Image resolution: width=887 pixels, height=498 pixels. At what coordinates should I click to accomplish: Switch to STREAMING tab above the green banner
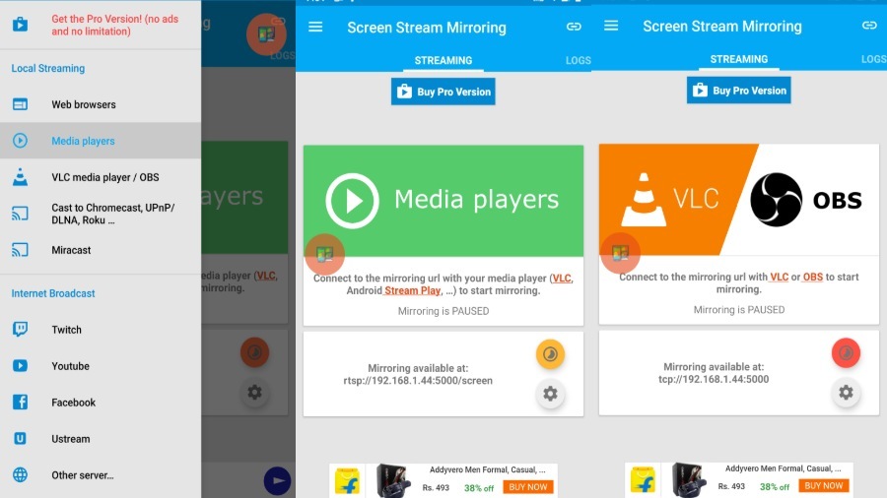[443, 60]
